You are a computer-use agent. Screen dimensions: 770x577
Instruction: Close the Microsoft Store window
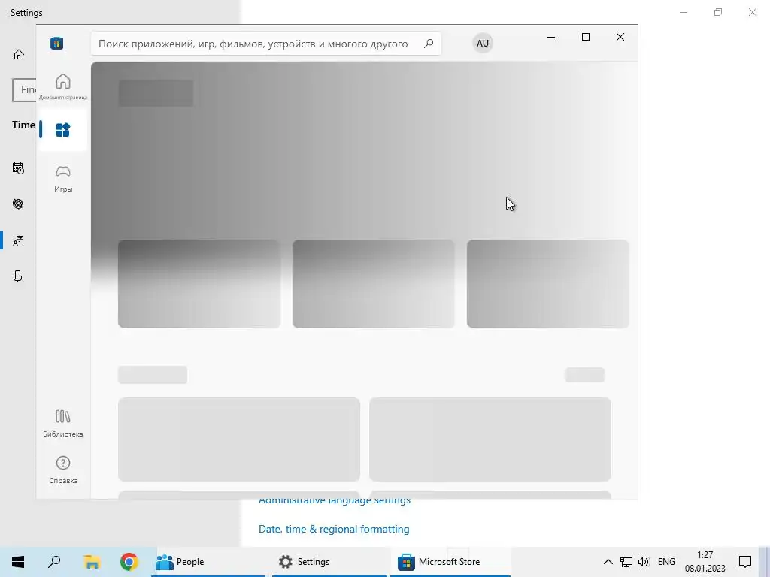tap(620, 37)
